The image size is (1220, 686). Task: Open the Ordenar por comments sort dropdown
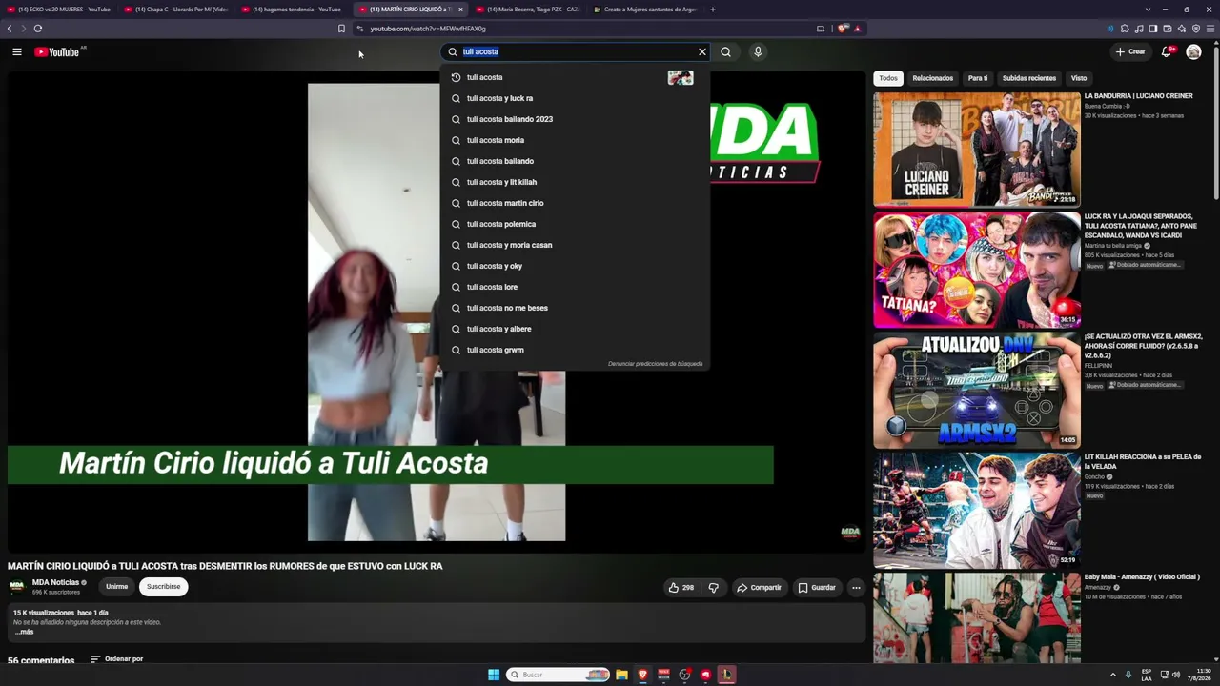coord(116,659)
